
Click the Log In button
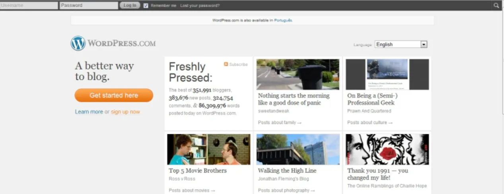pyautogui.click(x=130, y=6)
